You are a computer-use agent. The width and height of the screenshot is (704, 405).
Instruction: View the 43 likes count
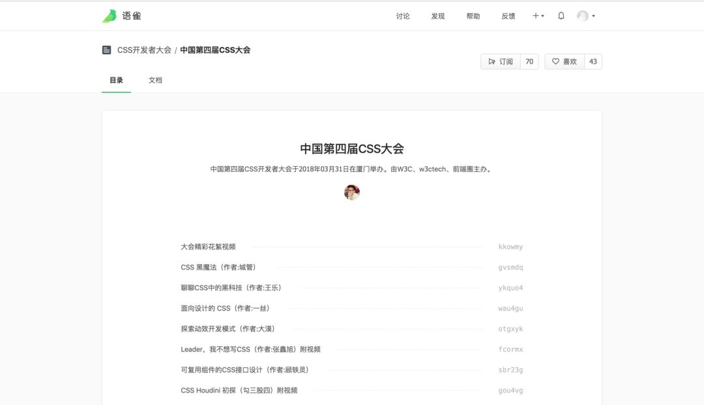[x=593, y=61]
